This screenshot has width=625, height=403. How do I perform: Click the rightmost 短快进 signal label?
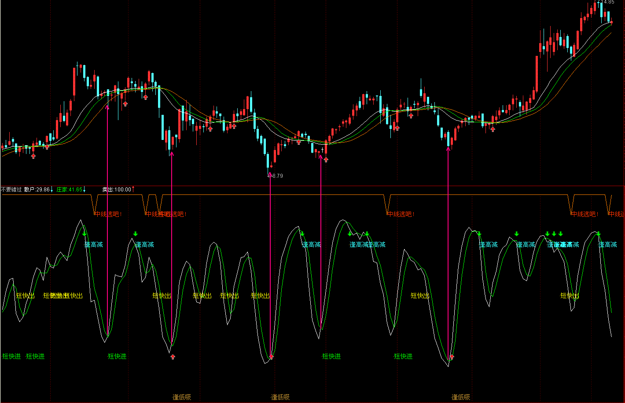[x=403, y=356]
